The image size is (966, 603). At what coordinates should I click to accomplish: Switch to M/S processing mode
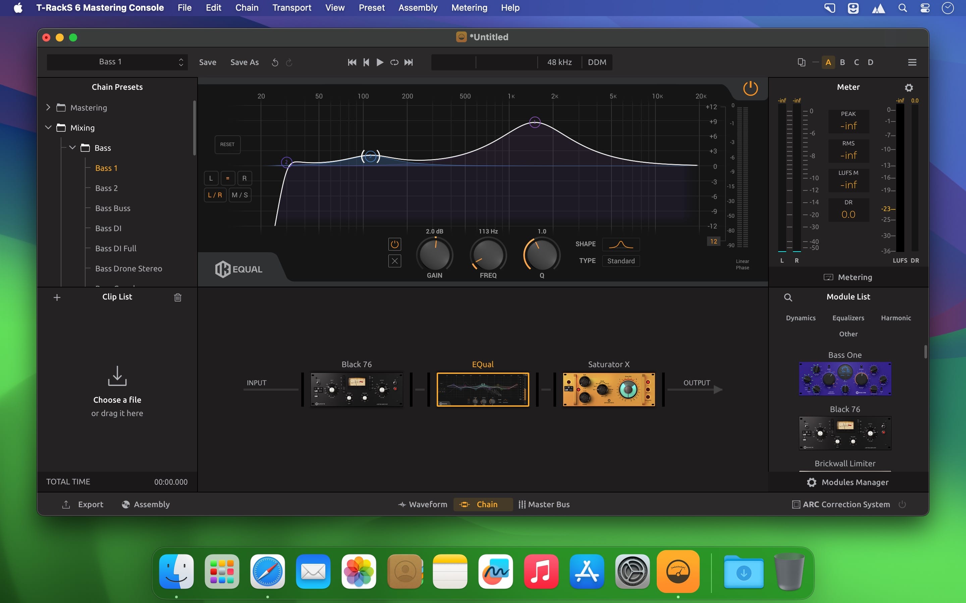click(240, 195)
